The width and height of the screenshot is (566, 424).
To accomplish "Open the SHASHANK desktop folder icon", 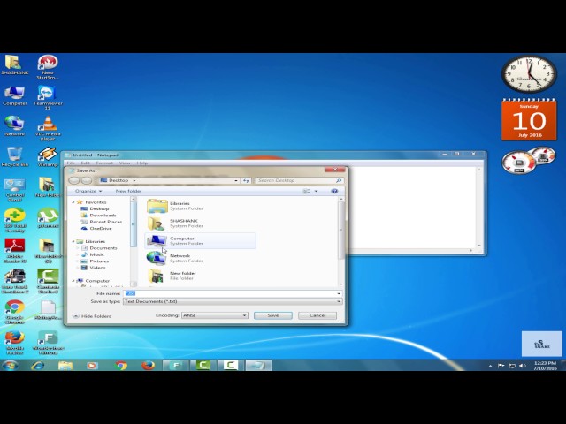I will [x=14, y=64].
